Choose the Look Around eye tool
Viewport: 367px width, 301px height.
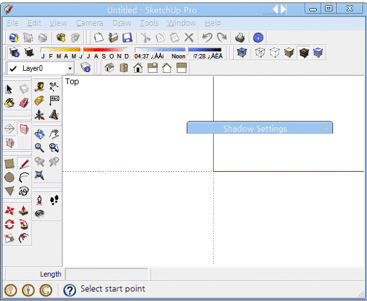pyautogui.click(x=39, y=214)
